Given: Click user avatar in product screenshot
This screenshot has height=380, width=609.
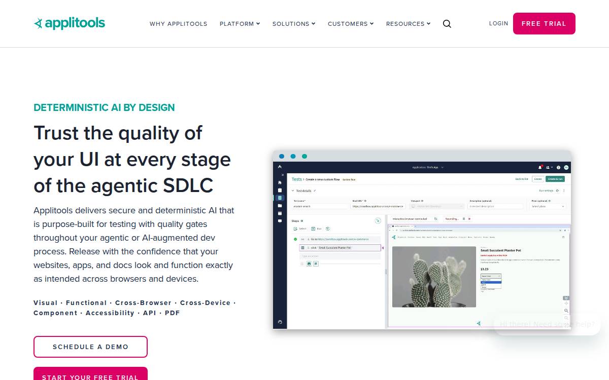Looking at the screenshot, I should 566,168.
